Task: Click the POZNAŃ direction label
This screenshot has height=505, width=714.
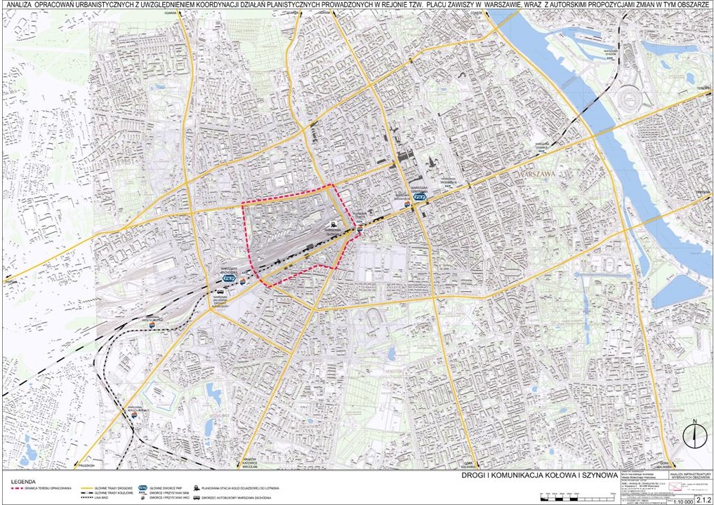Action: [12, 282]
